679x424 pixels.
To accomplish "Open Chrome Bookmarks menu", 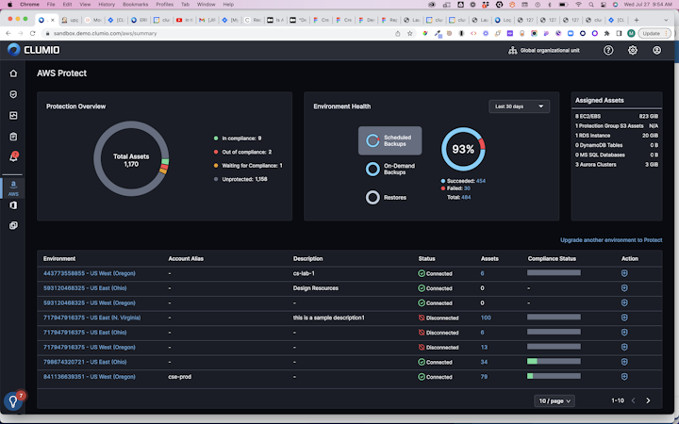I will click(136, 5).
